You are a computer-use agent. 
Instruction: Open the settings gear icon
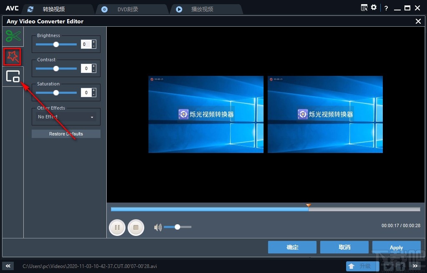374,7
